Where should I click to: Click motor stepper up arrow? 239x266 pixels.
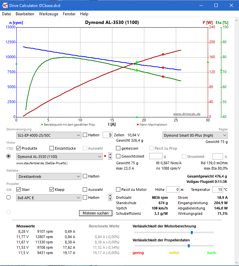point(110,154)
